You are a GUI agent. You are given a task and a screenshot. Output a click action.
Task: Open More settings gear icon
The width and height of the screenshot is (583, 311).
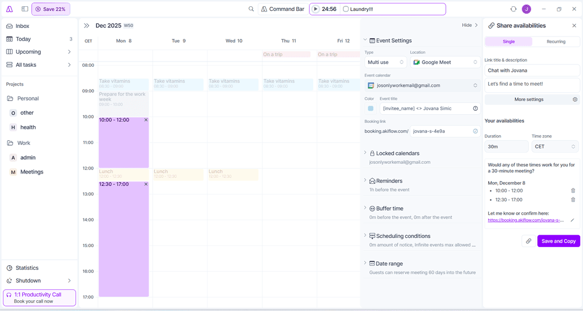tap(575, 99)
